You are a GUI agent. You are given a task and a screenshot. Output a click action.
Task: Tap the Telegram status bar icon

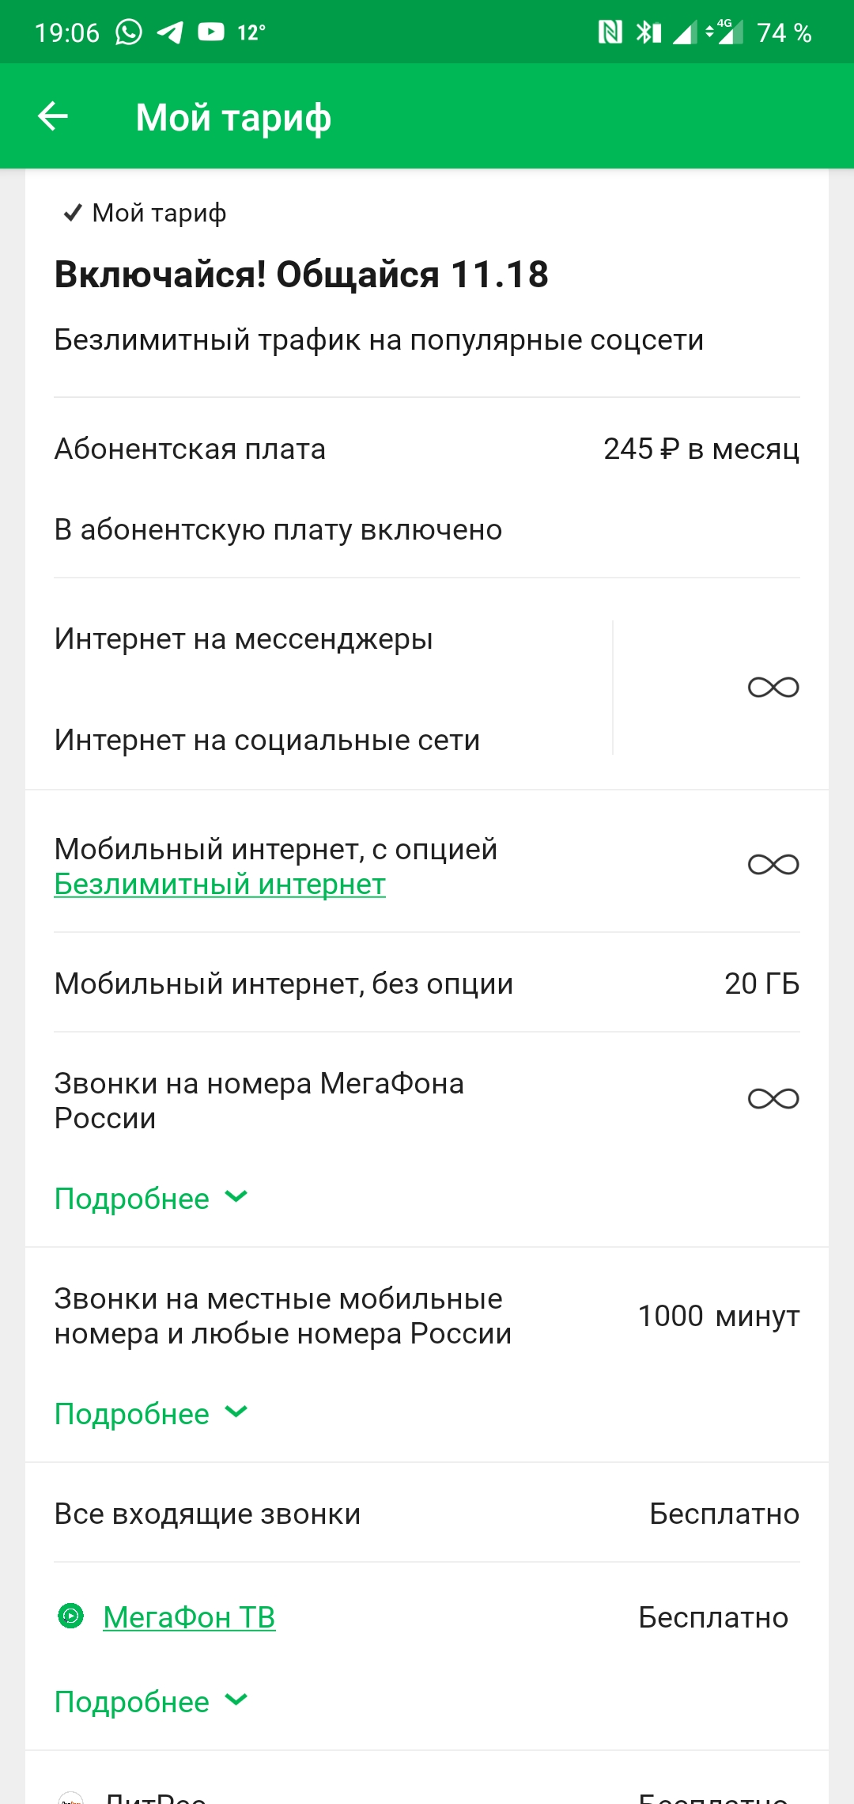click(x=170, y=32)
